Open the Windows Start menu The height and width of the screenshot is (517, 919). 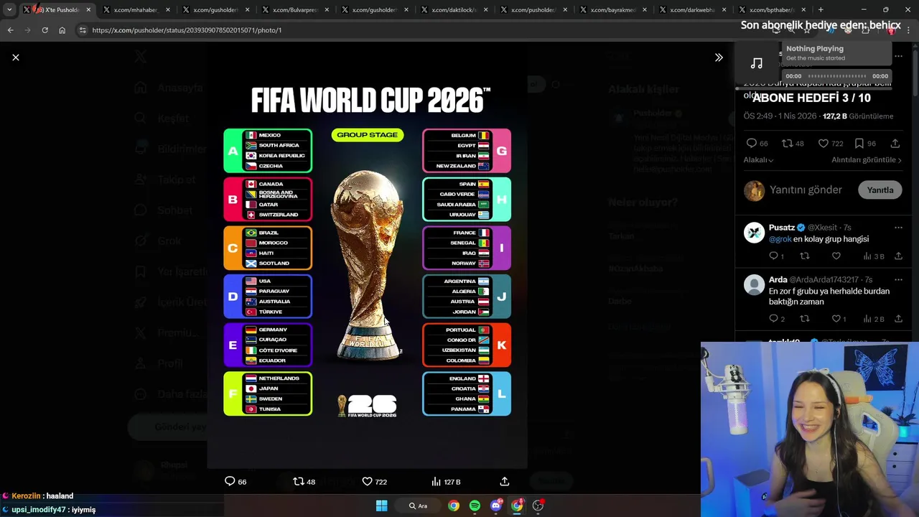[x=382, y=506]
